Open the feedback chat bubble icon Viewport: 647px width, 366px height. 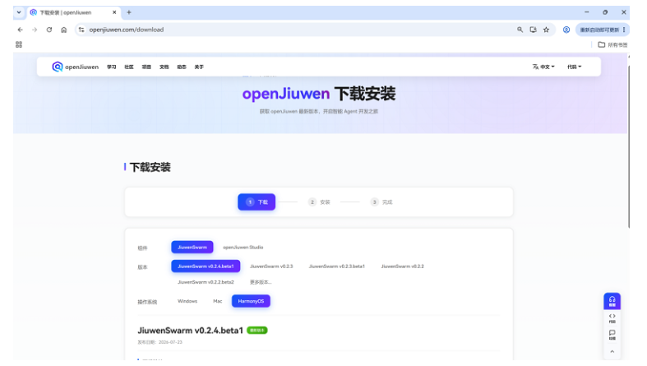(x=612, y=335)
